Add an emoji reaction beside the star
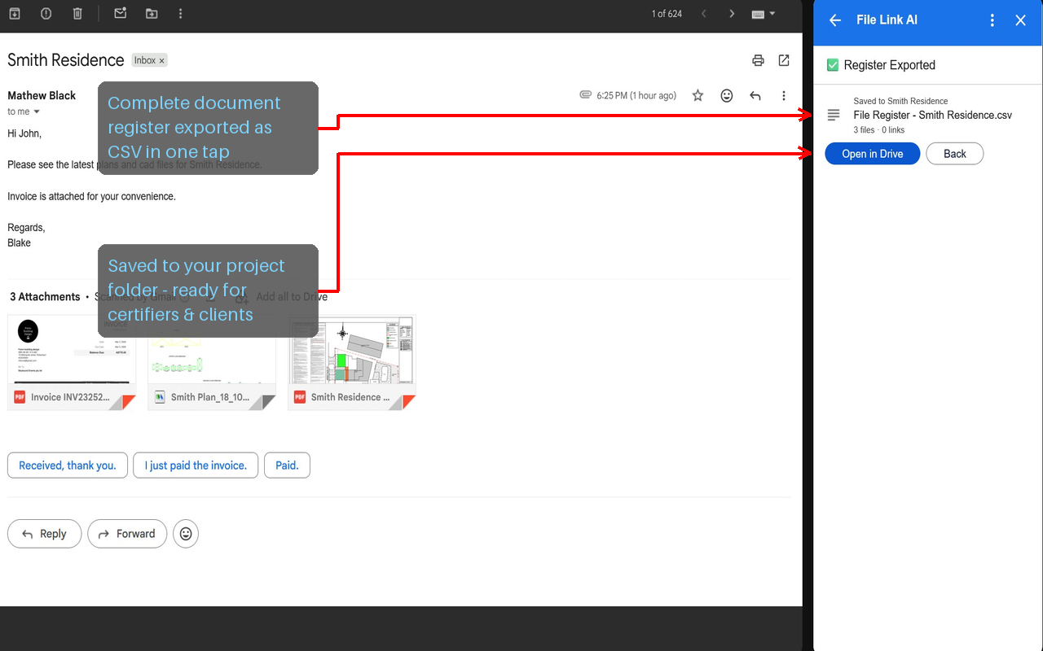The width and height of the screenshot is (1043, 651). tap(727, 96)
